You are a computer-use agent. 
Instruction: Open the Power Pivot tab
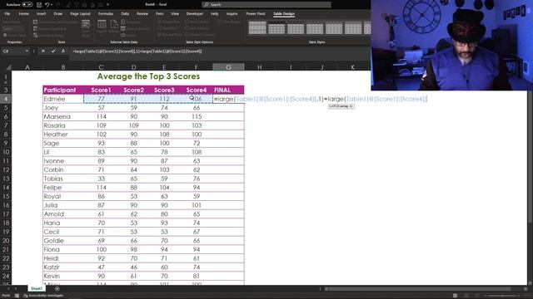(x=256, y=14)
